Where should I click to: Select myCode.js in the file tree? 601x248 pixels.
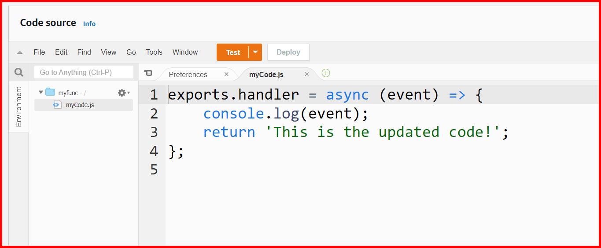[84, 105]
